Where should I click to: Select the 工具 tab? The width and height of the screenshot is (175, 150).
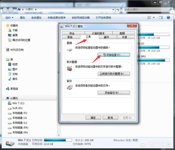pyautogui.click(x=89, y=37)
